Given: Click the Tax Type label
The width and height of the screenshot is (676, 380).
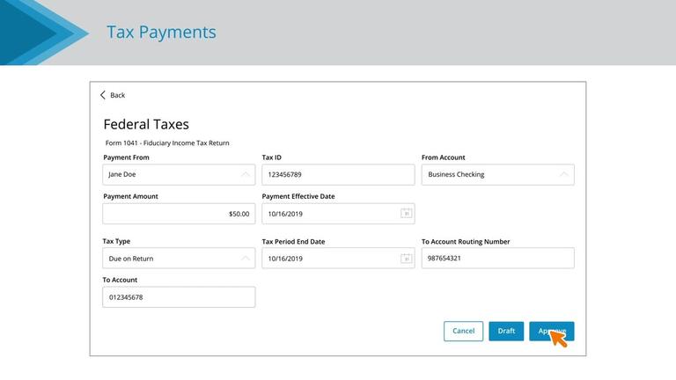Looking at the screenshot, I should pyautogui.click(x=116, y=241).
